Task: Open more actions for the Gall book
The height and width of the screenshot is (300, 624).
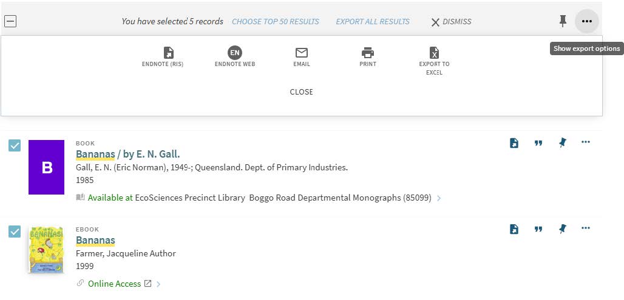Action: [x=585, y=142]
